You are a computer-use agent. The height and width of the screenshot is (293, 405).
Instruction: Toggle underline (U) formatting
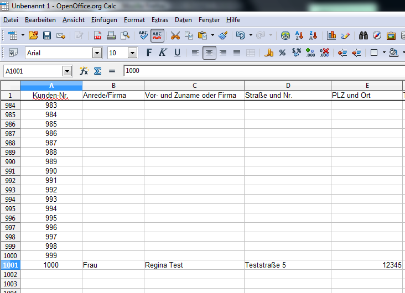click(177, 53)
